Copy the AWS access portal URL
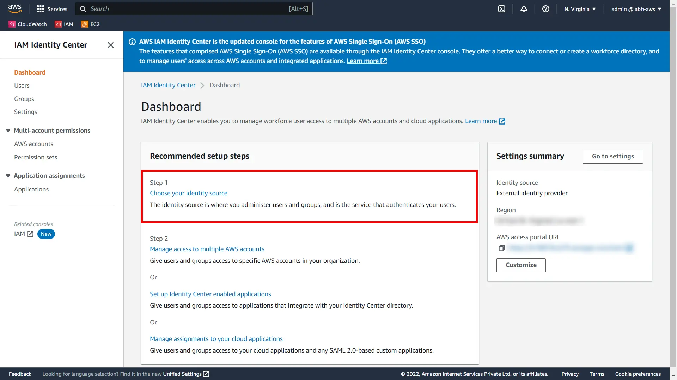 coord(501,248)
